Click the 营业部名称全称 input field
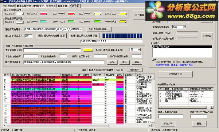Viewport: 219px width, 132px height. click(52, 50)
